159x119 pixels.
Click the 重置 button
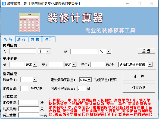tap(146, 51)
